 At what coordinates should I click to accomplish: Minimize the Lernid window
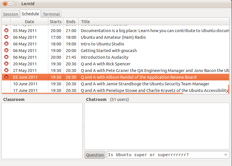10,3
